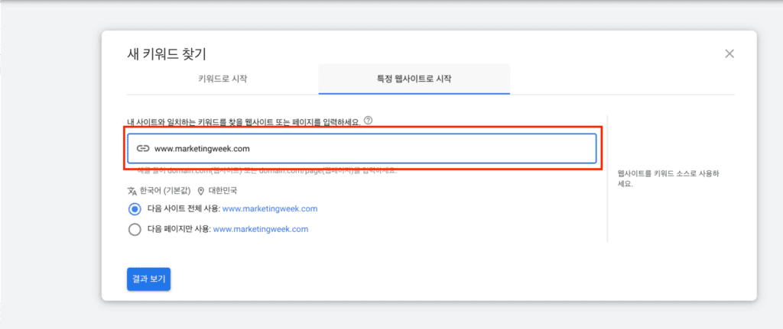The image size is (783, 329).
Task: Close the 새 키워드 찾기 dialog
Action: [x=729, y=54]
